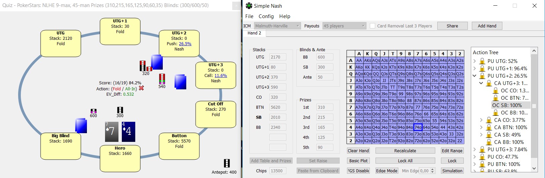
Task: Click the BB blind amount field
Action: (x=325, y=57)
